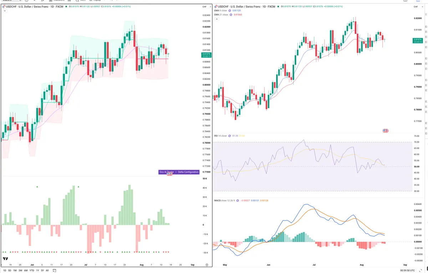This screenshot has width=428, height=273.
Task: Open left chart time axis settings icon
Action: [207, 265]
